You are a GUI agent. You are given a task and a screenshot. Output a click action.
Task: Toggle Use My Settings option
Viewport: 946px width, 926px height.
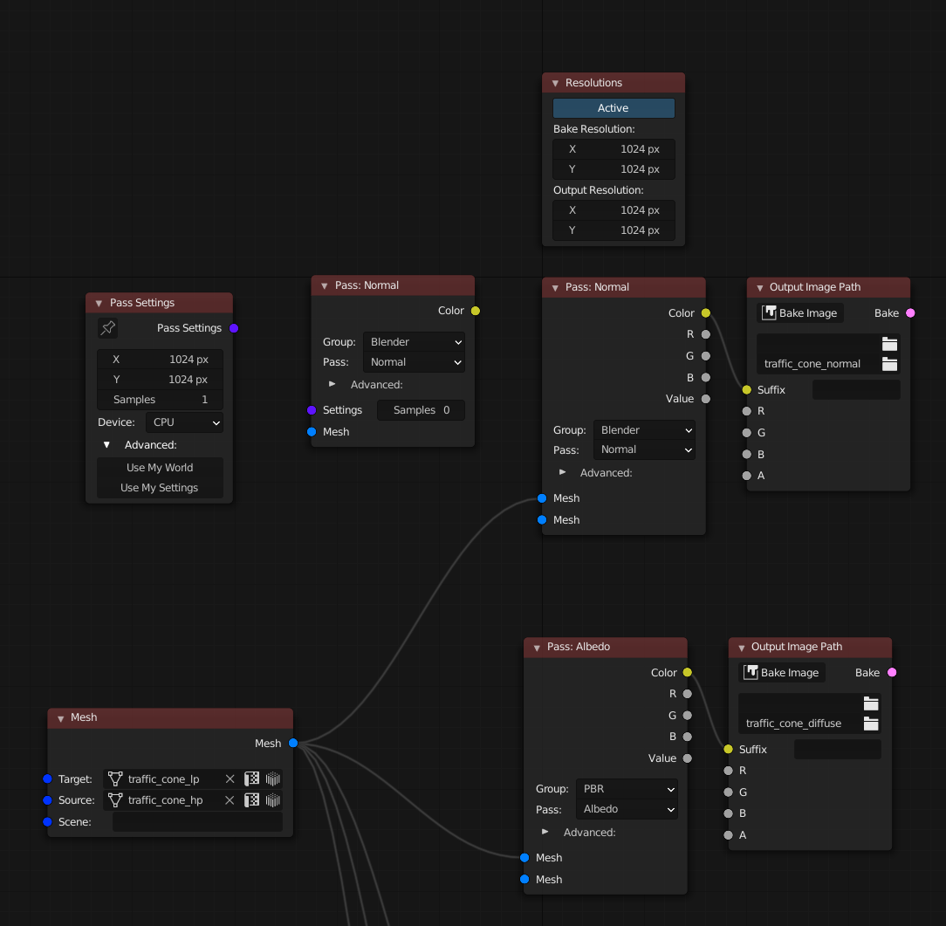tap(160, 487)
